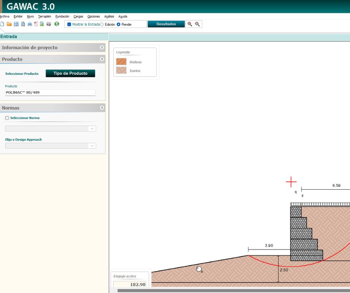350x293 pixels.
Task: Click the zoom in magnifier
Action: pyautogui.click(x=190, y=24)
